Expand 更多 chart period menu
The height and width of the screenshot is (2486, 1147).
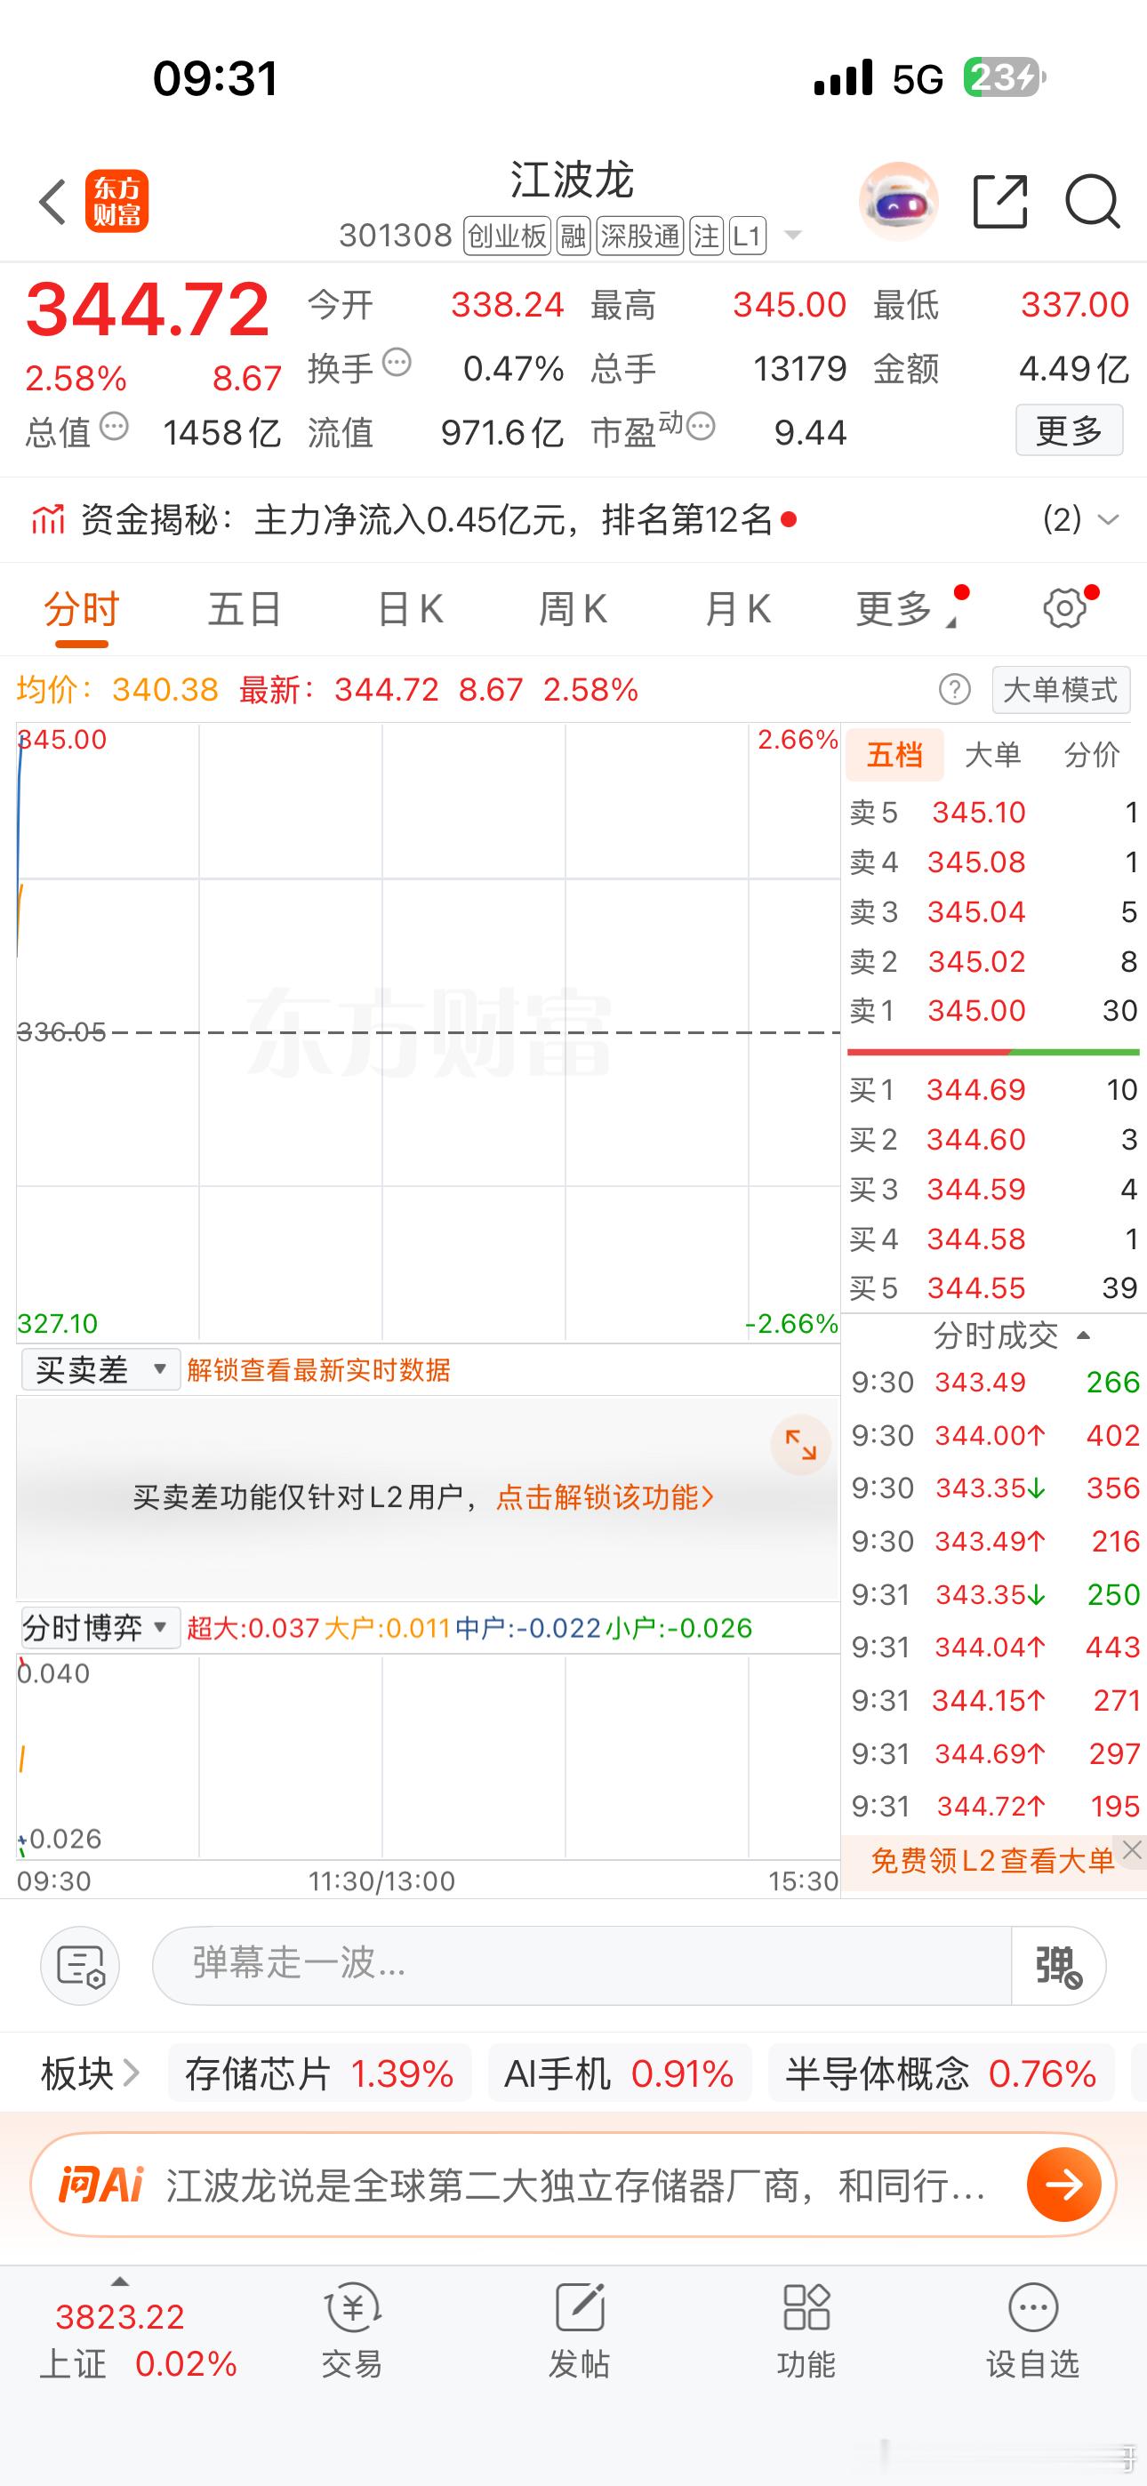click(x=906, y=609)
